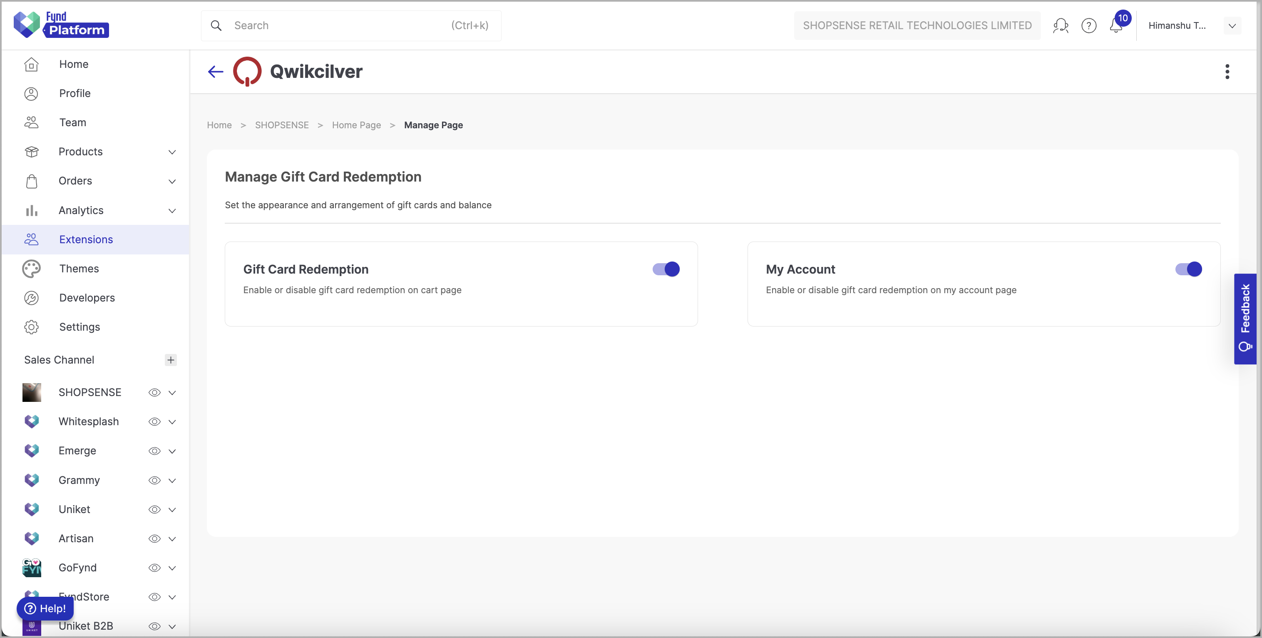This screenshot has height=638, width=1262.
Task: Expand the Orders menu chevron
Action: click(x=172, y=181)
